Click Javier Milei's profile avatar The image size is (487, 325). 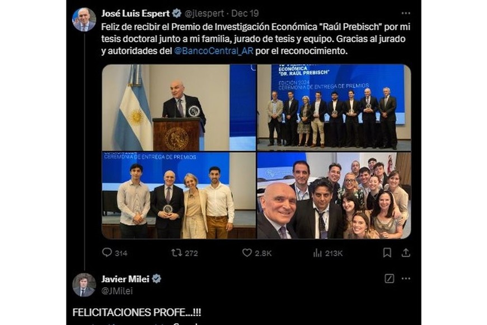tap(84, 285)
